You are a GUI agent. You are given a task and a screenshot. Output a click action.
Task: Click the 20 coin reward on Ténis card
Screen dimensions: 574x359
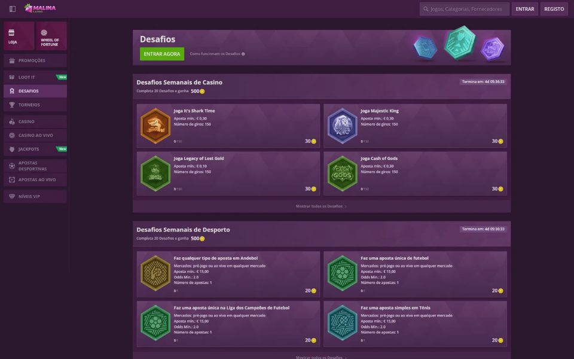pyautogui.click(x=497, y=340)
